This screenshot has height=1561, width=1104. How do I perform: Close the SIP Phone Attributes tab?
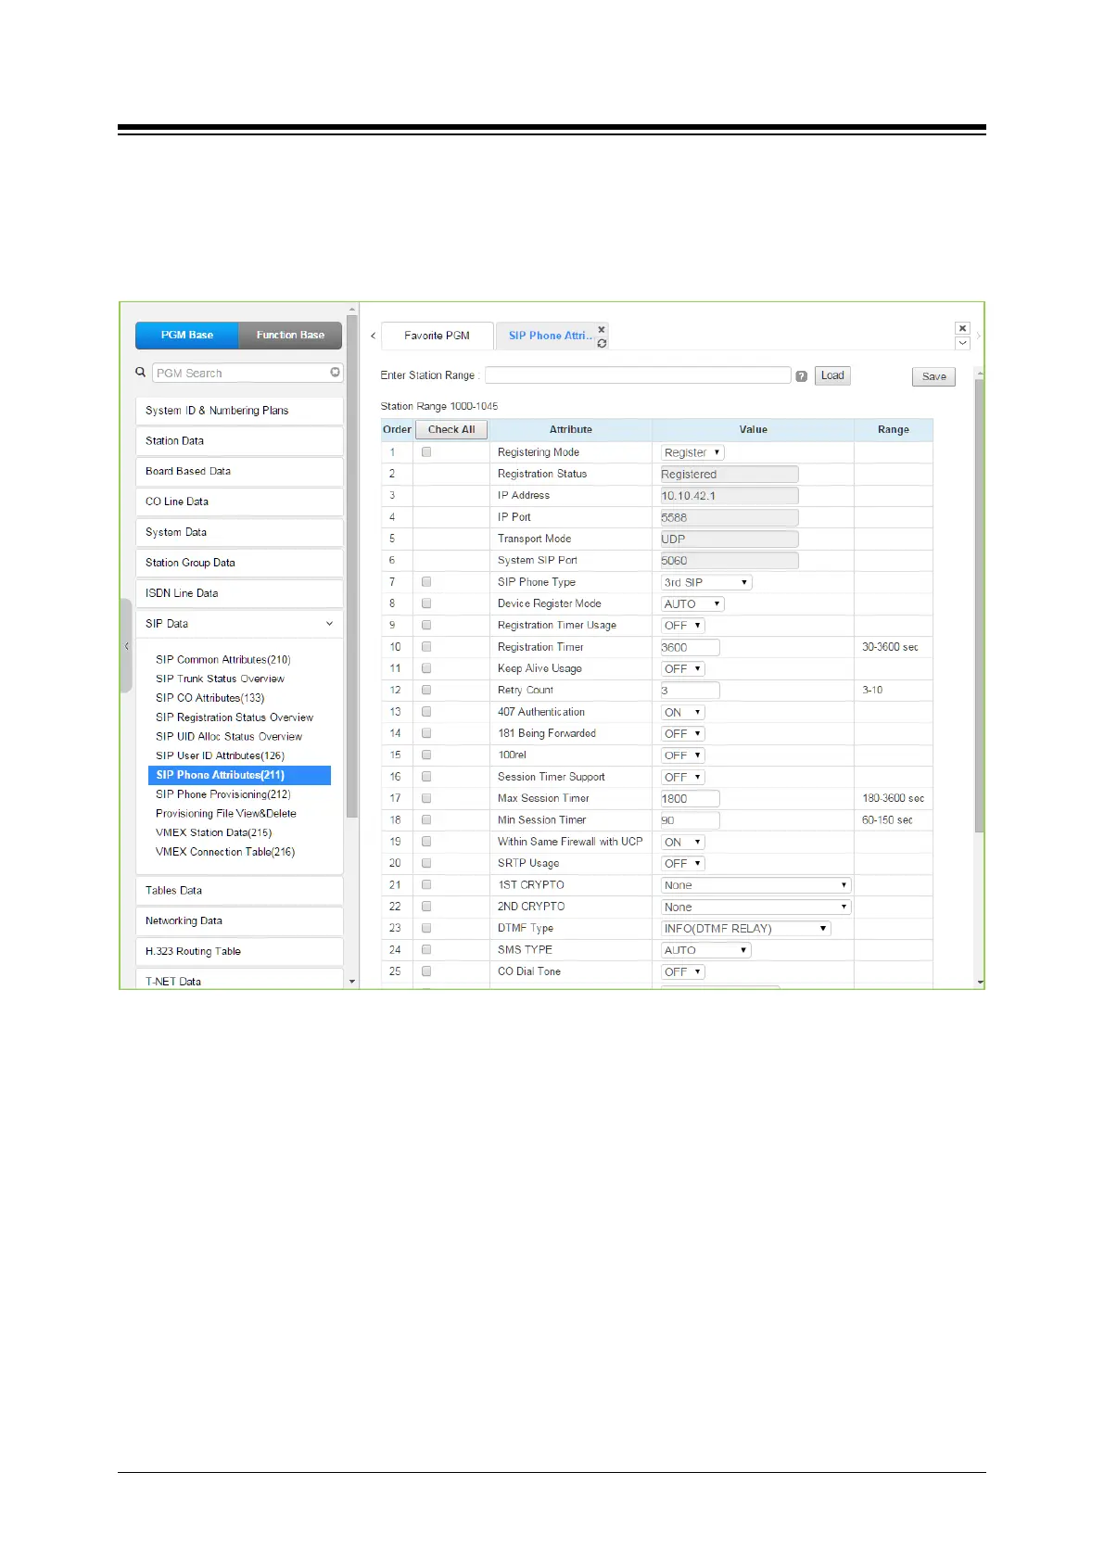click(602, 329)
